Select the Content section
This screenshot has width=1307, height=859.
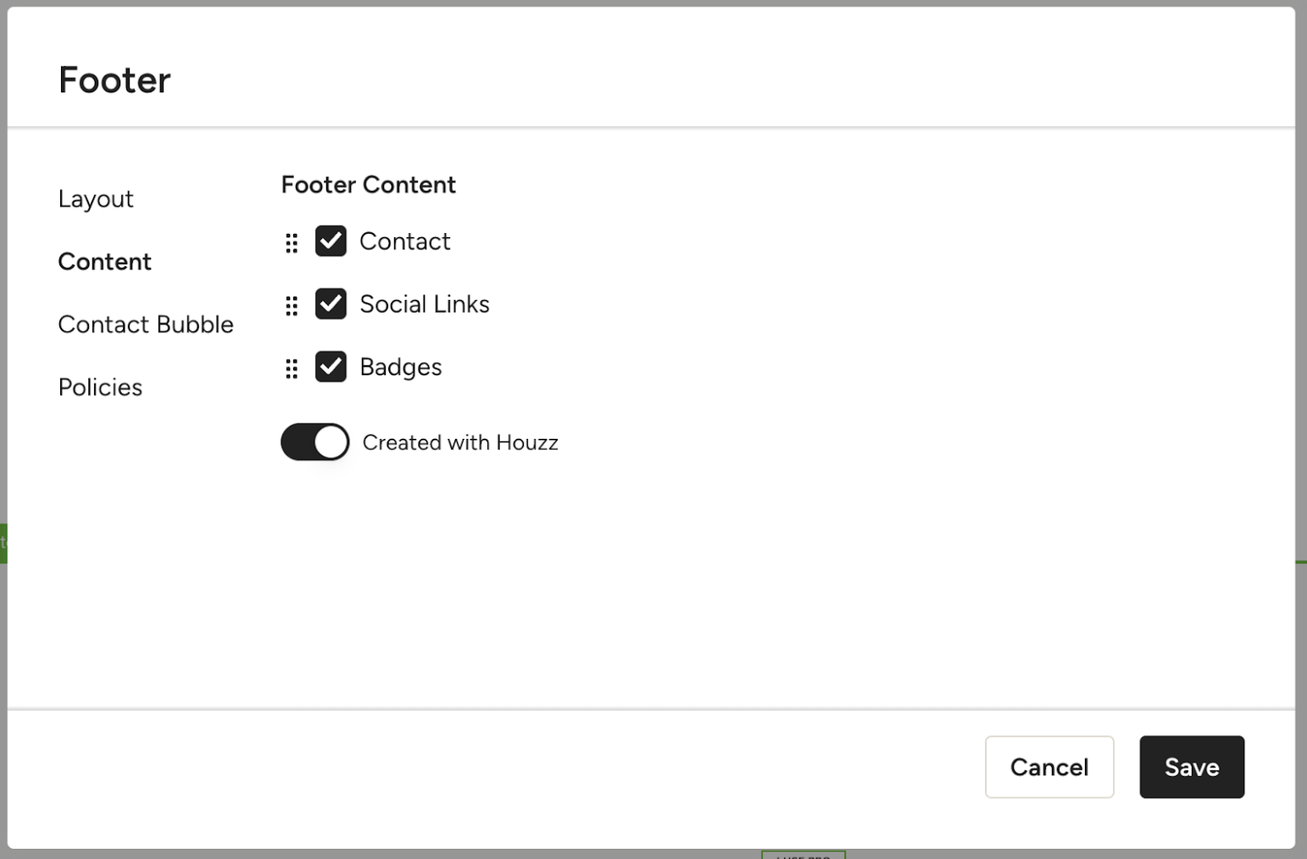pyautogui.click(x=104, y=262)
